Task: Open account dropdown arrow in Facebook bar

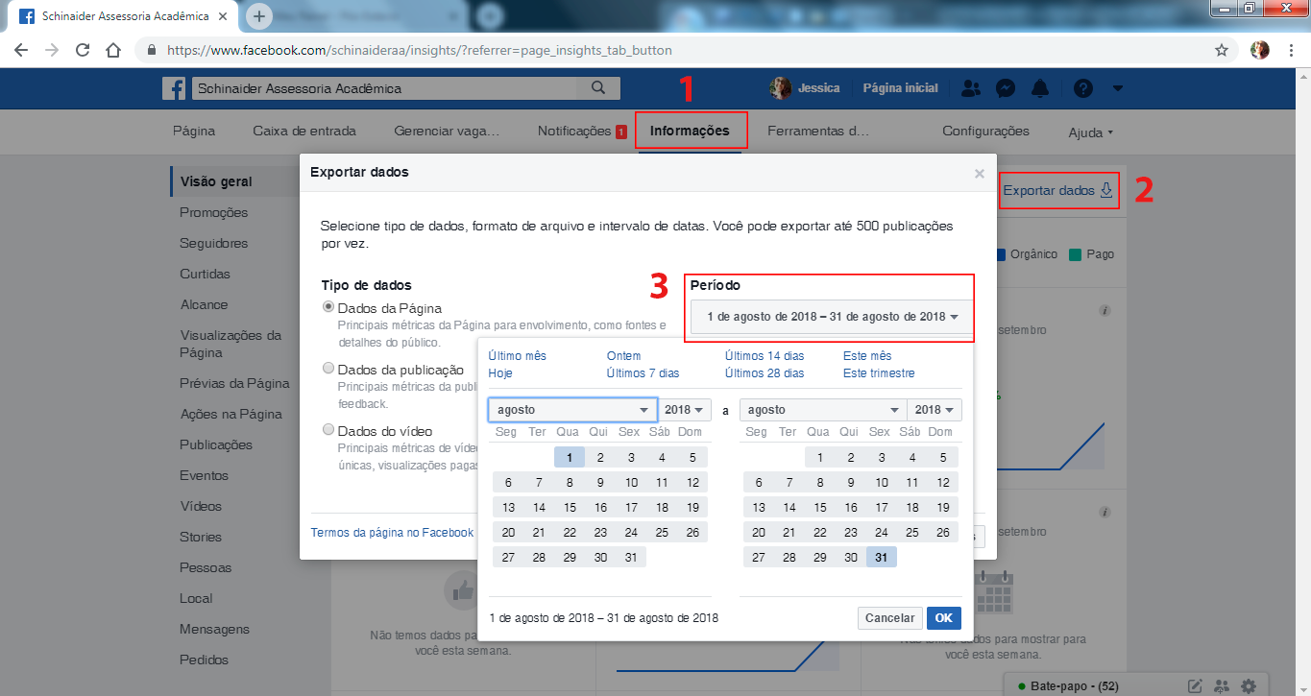Action: (x=1117, y=88)
